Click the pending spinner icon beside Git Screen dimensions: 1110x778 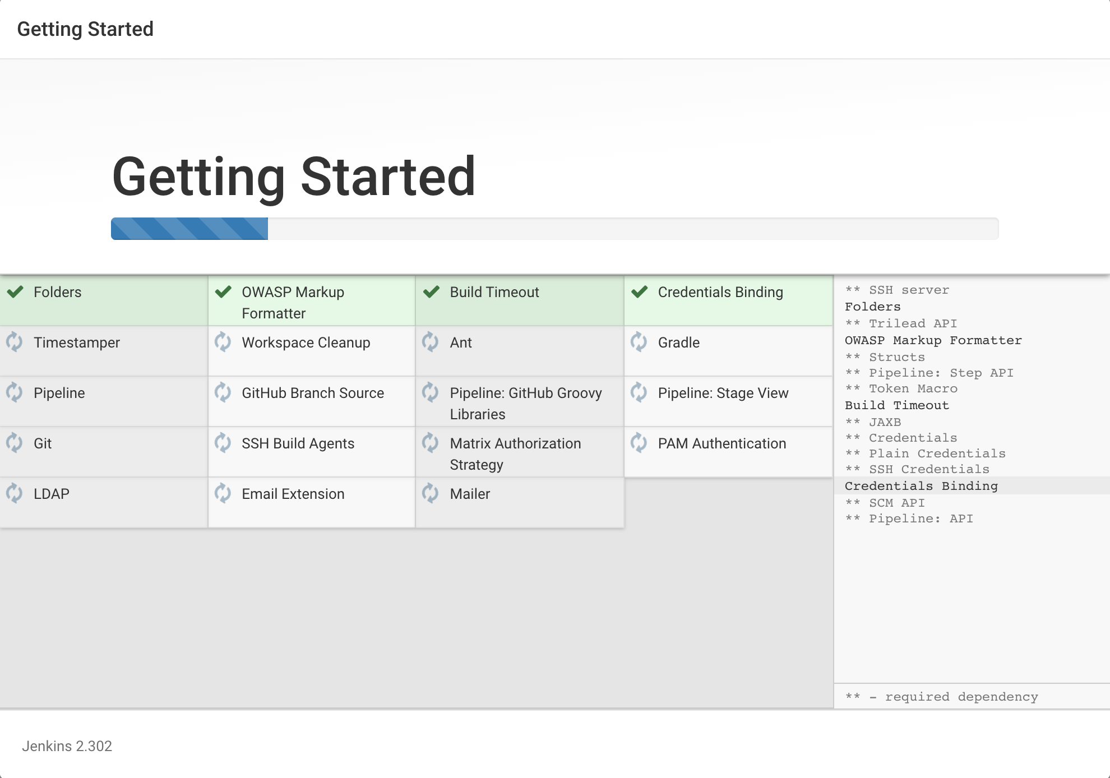click(x=15, y=442)
